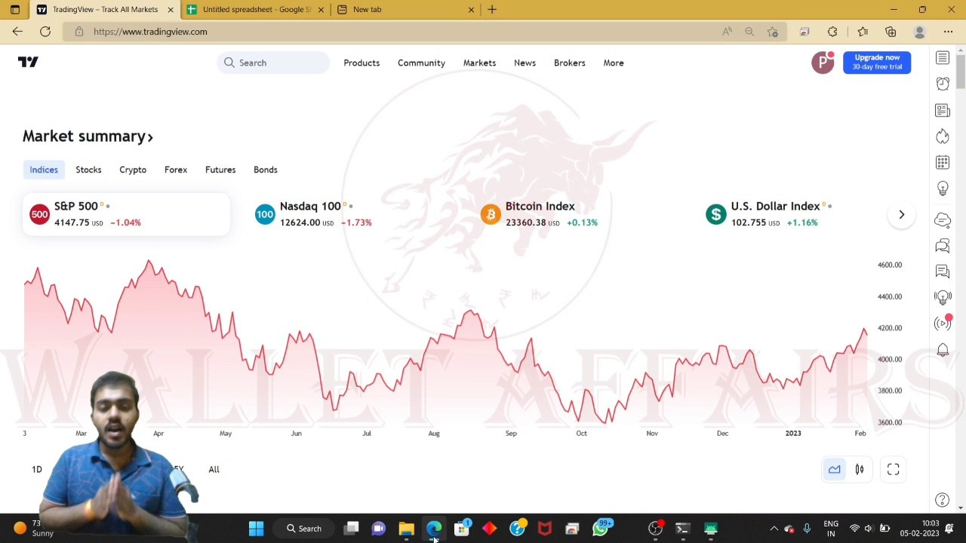Viewport: 966px width, 543px height.
Task: Open browser Collections icon
Action: click(891, 32)
